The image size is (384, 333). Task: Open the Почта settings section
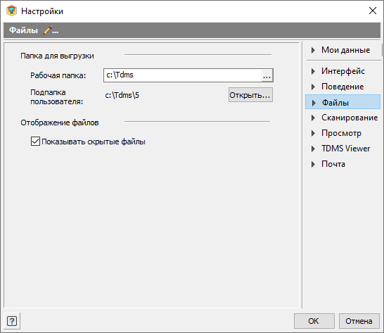tap(333, 164)
